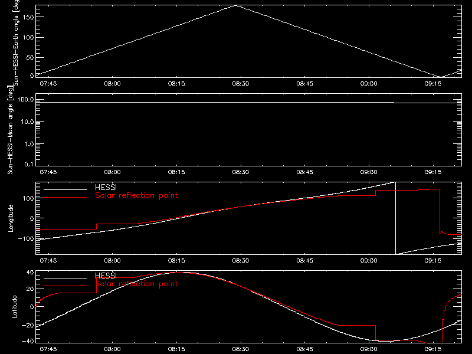
Task: Click the 20 tick on Latitude axis
Action: point(30,289)
